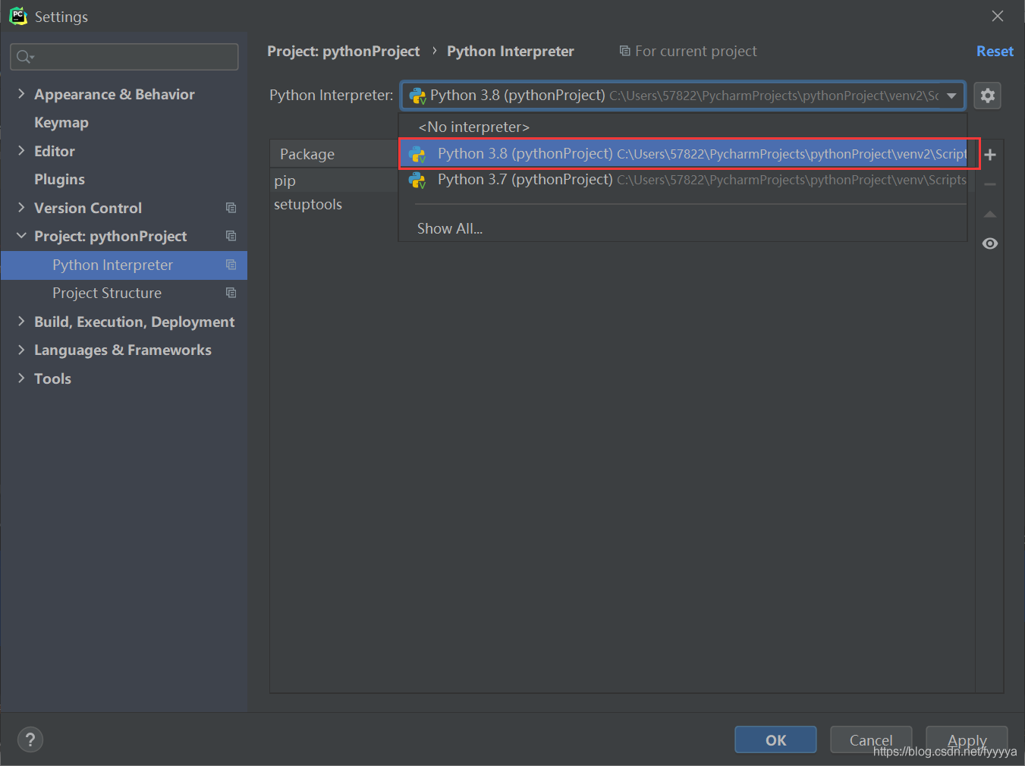Click the copy icon beside Version Control

[231, 208]
